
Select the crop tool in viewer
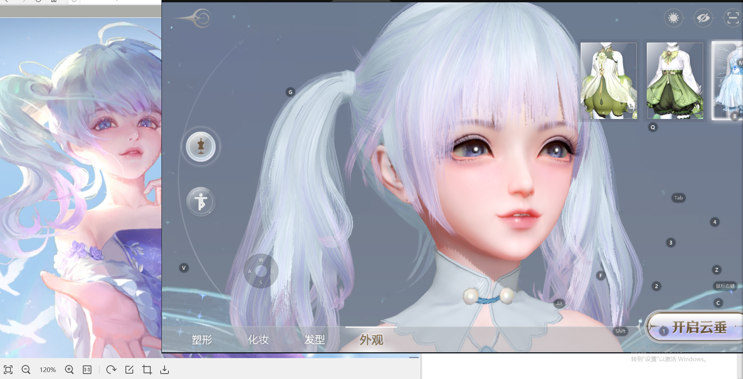(x=147, y=370)
